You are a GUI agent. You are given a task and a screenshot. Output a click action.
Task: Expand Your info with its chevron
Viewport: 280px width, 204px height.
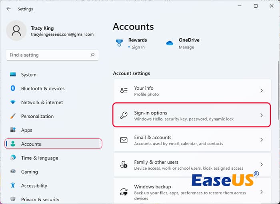click(x=262, y=91)
